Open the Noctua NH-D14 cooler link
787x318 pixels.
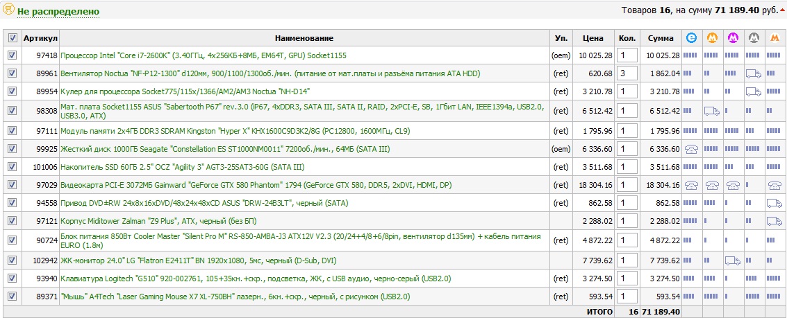coord(185,91)
